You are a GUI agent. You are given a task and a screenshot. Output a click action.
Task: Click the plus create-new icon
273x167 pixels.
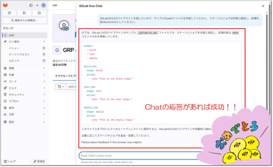[x=37, y=5]
